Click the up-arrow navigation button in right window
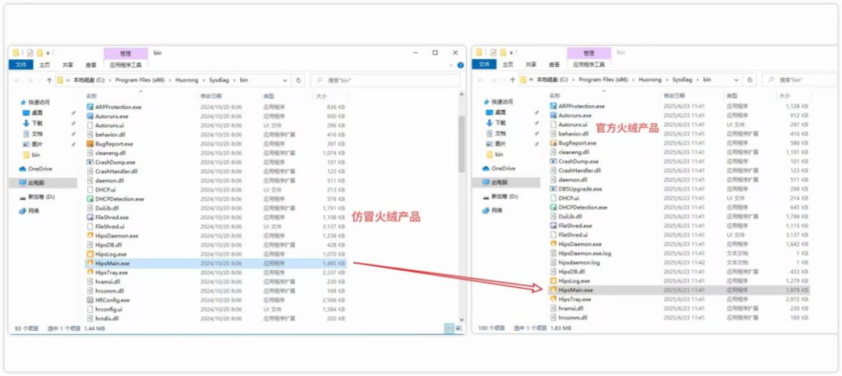 pos(511,80)
